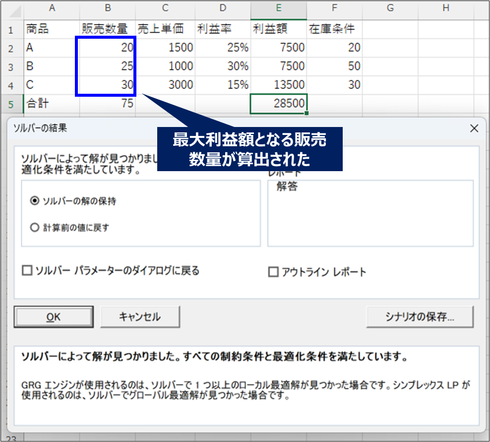Select cell E5 with value 28500
The width and height of the screenshot is (490, 442).
(278, 104)
